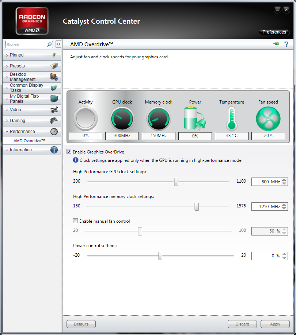Image resolution: width=296 pixels, height=335 pixels.
Task: Click the 'Adjust fan and clock speeds' description text
Action: click(x=119, y=57)
